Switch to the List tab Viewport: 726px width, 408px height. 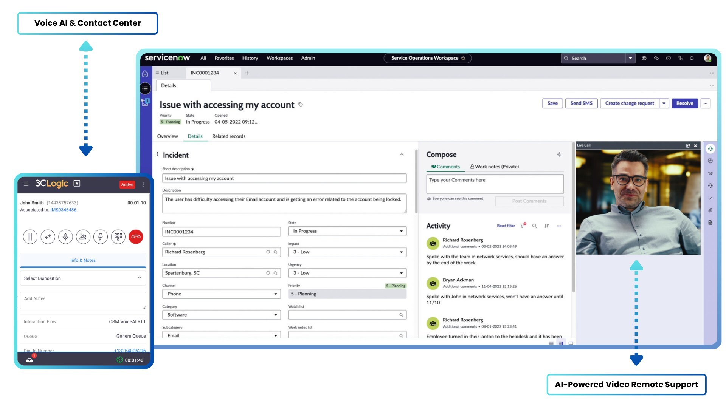point(162,73)
